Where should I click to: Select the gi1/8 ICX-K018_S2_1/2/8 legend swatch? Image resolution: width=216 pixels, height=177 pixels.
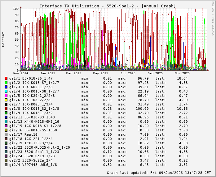pos(6,109)
